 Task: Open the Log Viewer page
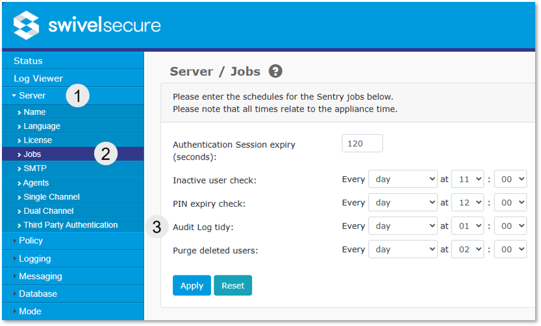(x=38, y=78)
